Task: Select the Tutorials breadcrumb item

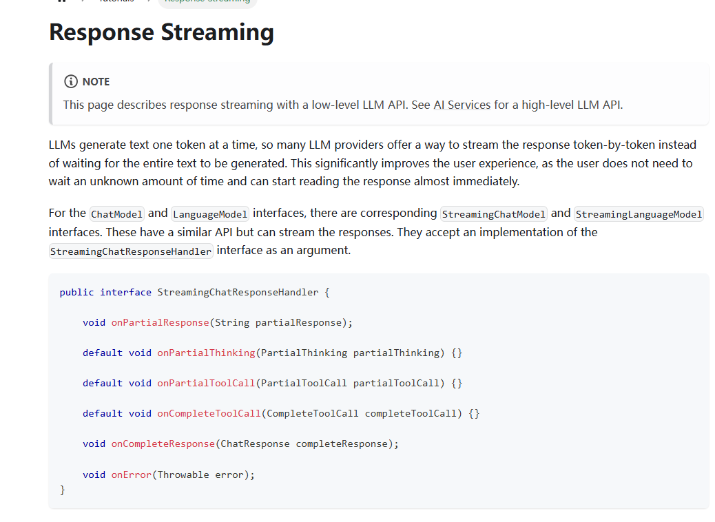Action: coord(116,1)
